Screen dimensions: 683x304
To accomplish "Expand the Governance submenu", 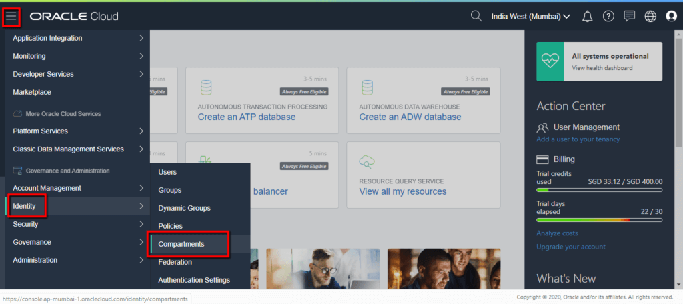I will (x=77, y=242).
